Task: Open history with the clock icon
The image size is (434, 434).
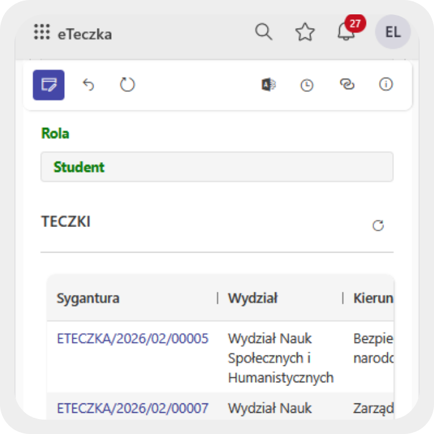Action: 307,85
